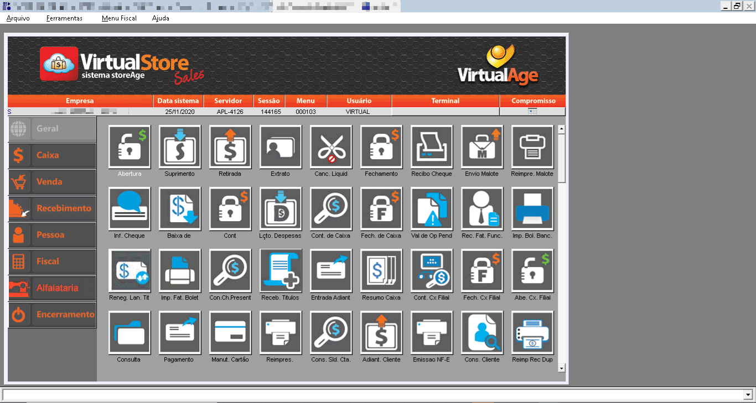
Task: Launch Adiant. Cliente
Action: [x=381, y=332]
